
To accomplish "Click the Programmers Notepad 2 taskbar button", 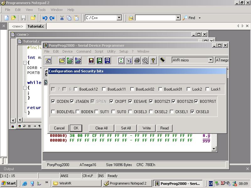I will point(127,183).
